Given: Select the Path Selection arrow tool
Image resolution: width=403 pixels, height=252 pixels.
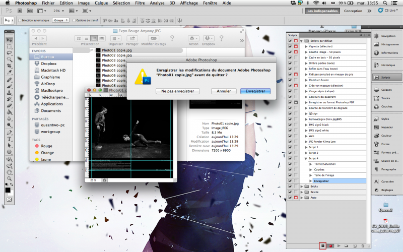Looking at the screenshot, I should point(9,146).
